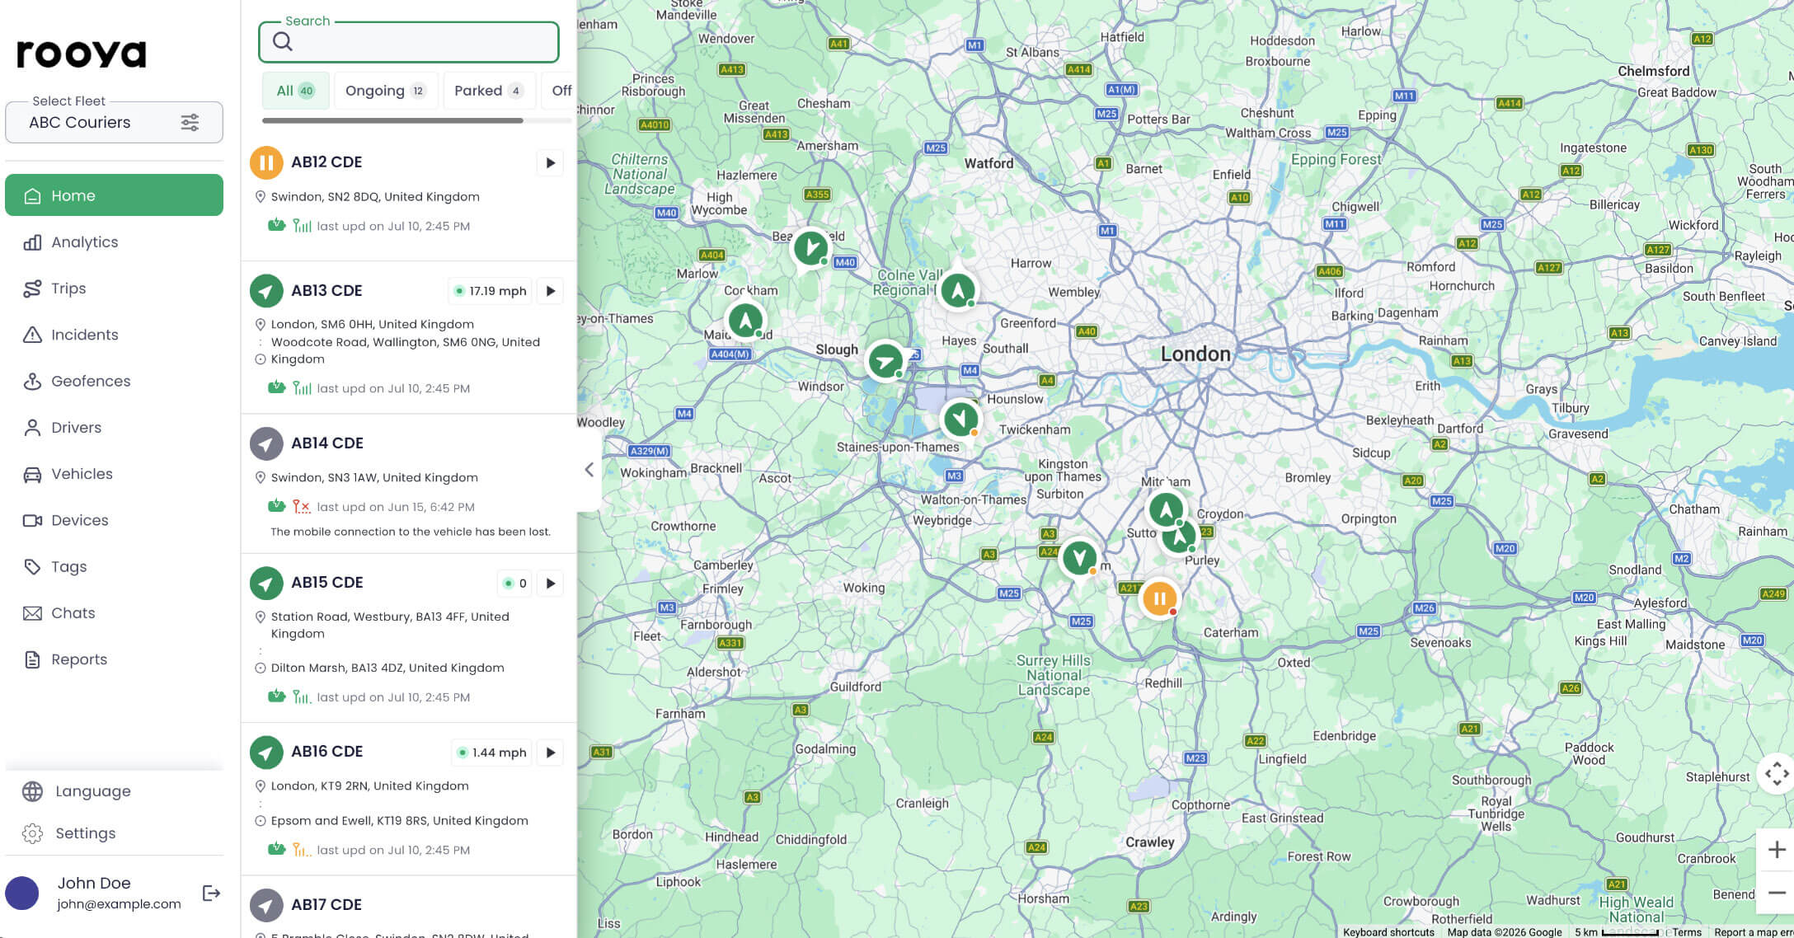The width and height of the screenshot is (1794, 938).
Task: Open Analytics from the sidebar
Action: [x=114, y=242]
